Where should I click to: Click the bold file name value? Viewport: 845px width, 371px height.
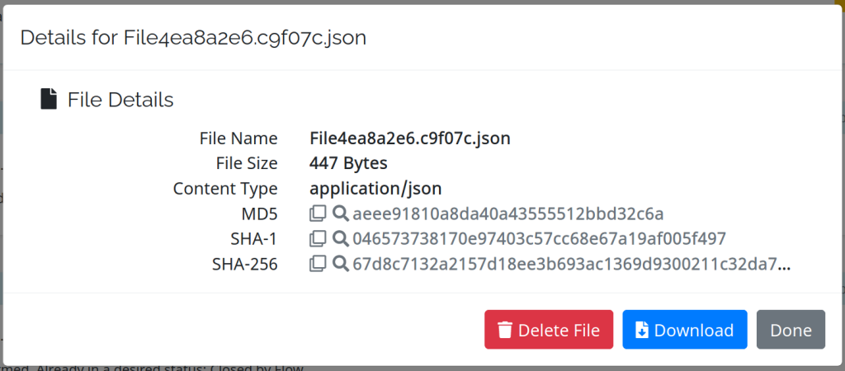coord(409,139)
